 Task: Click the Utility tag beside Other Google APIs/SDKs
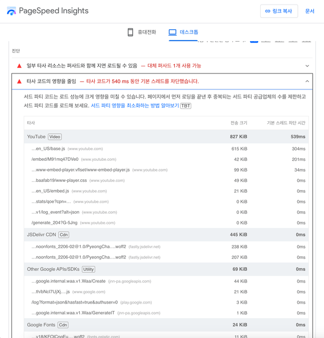point(88,269)
